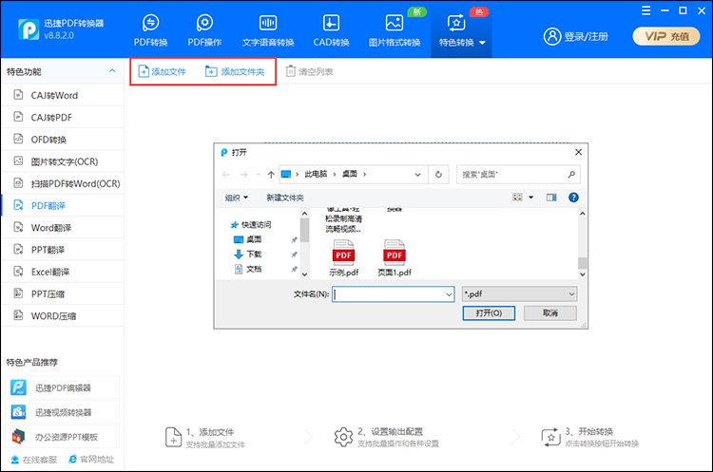Select 文档 in navigation tree
This screenshot has height=472, width=713.
[248, 269]
